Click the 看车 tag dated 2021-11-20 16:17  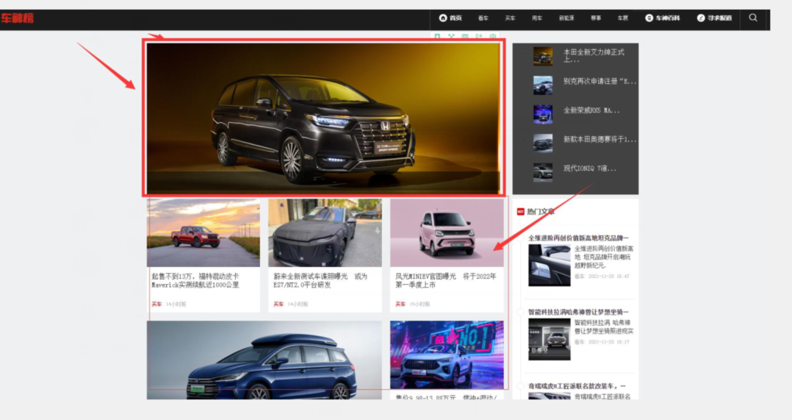pos(580,342)
